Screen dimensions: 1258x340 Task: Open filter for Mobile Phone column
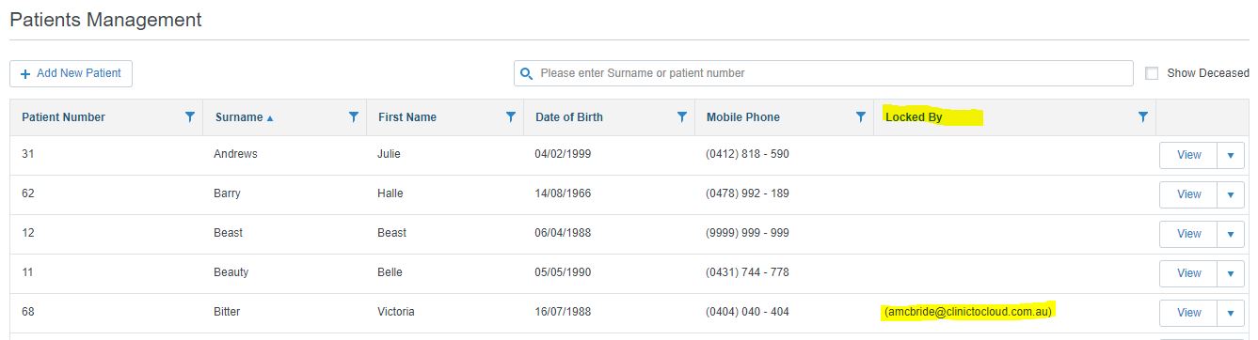860,117
